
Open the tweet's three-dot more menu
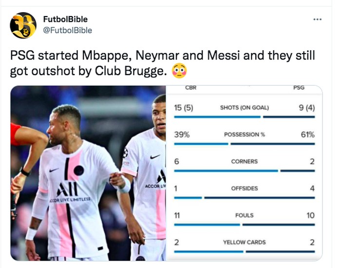pyautogui.click(x=317, y=19)
